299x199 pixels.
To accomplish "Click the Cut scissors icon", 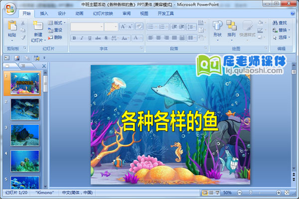I will pos(23,23).
